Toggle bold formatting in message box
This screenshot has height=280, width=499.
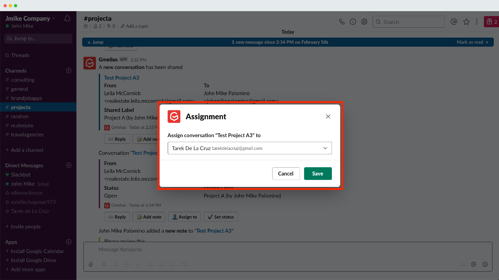(x=104, y=264)
